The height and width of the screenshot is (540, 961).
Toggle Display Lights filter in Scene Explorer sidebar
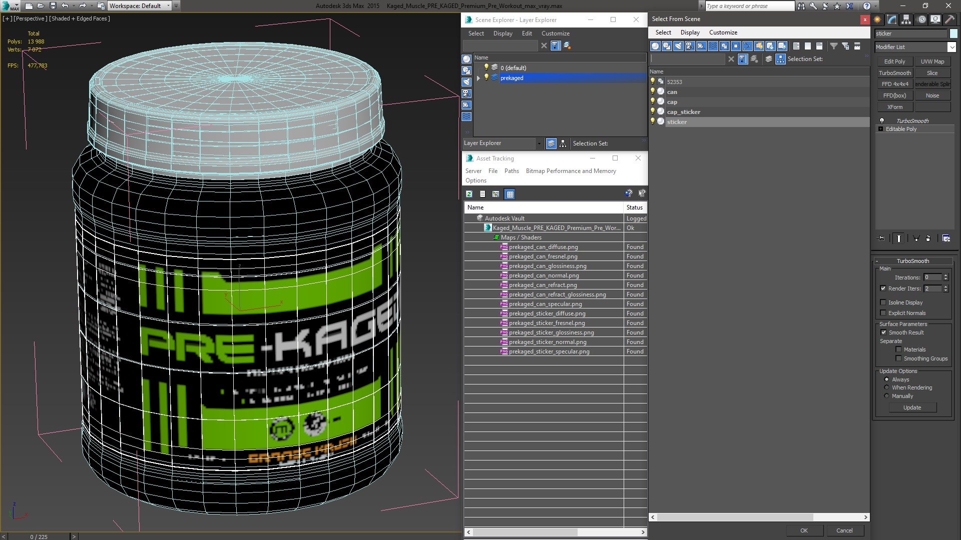[466, 82]
